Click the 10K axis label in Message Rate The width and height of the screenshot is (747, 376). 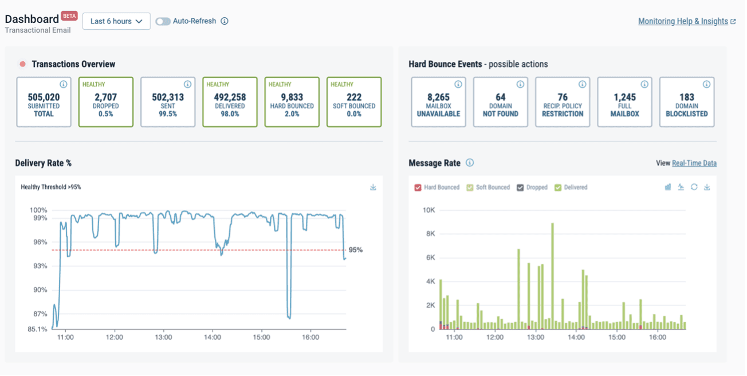click(428, 210)
